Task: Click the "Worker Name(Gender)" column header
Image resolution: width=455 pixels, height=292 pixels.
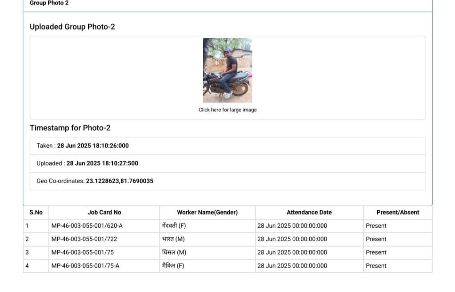Action: [x=207, y=213]
